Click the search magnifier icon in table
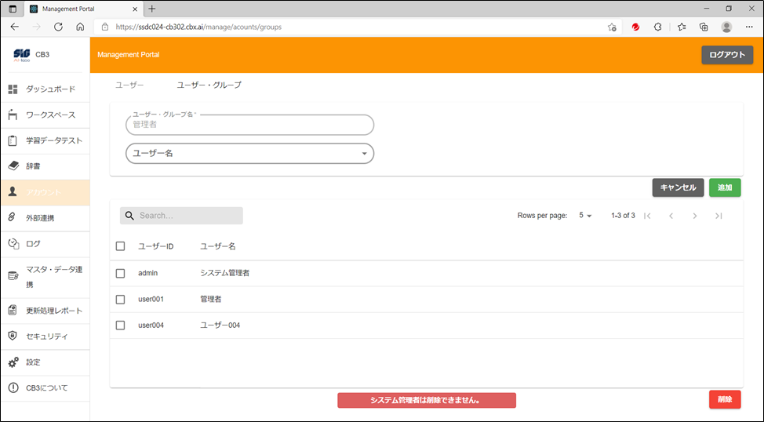Screen dimensions: 764x422 130,216
